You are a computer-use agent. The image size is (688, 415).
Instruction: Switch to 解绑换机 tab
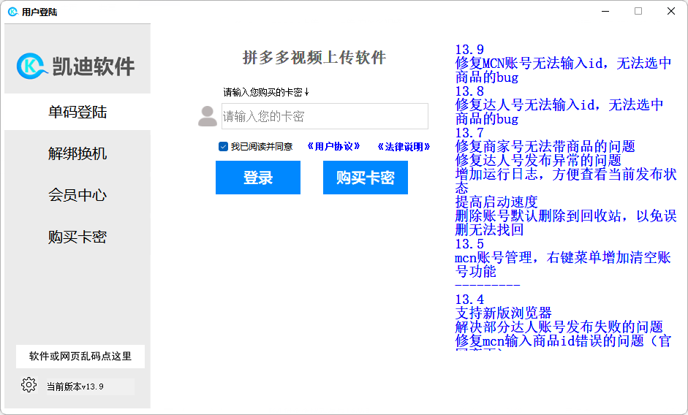78,153
